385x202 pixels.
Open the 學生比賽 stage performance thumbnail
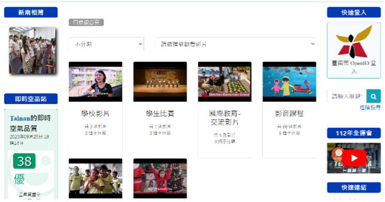coord(160,82)
